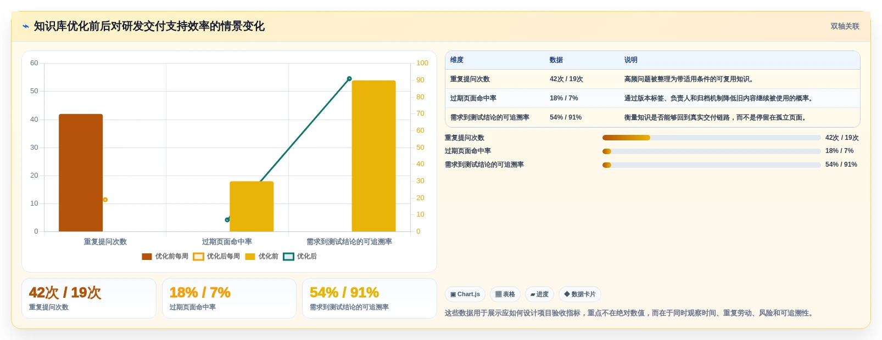Click table value 54% / 91%
The width and height of the screenshot is (882, 340).
(x=566, y=117)
